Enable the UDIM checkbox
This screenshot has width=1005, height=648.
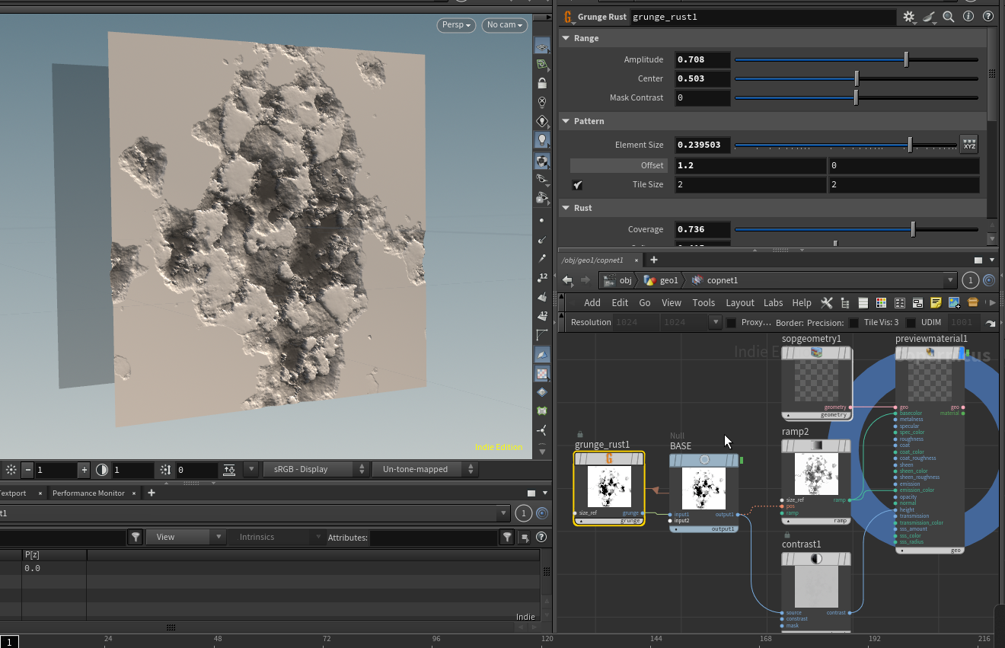[911, 323]
